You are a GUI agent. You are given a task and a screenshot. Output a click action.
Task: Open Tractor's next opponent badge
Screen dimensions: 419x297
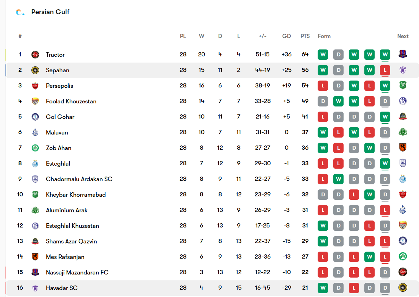tap(403, 54)
